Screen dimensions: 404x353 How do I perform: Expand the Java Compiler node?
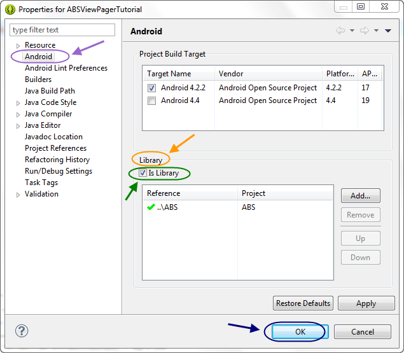click(18, 114)
